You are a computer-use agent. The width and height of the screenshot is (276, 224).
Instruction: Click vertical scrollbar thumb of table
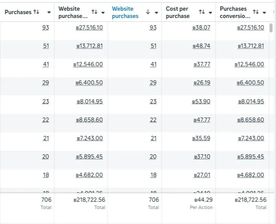[x=271, y=28]
